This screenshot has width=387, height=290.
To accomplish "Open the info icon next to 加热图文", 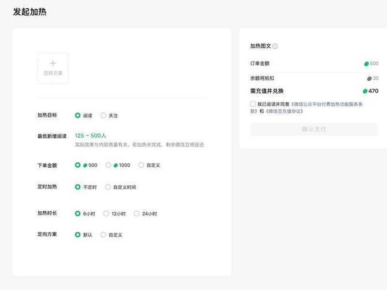I will 275,46.
